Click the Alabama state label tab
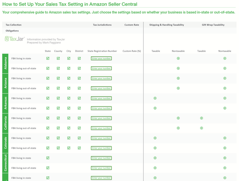 (5, 63)
